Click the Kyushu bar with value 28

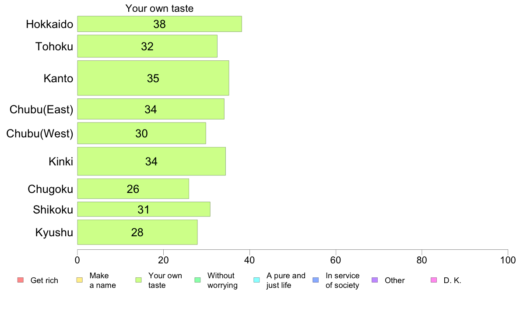point(137,232)
